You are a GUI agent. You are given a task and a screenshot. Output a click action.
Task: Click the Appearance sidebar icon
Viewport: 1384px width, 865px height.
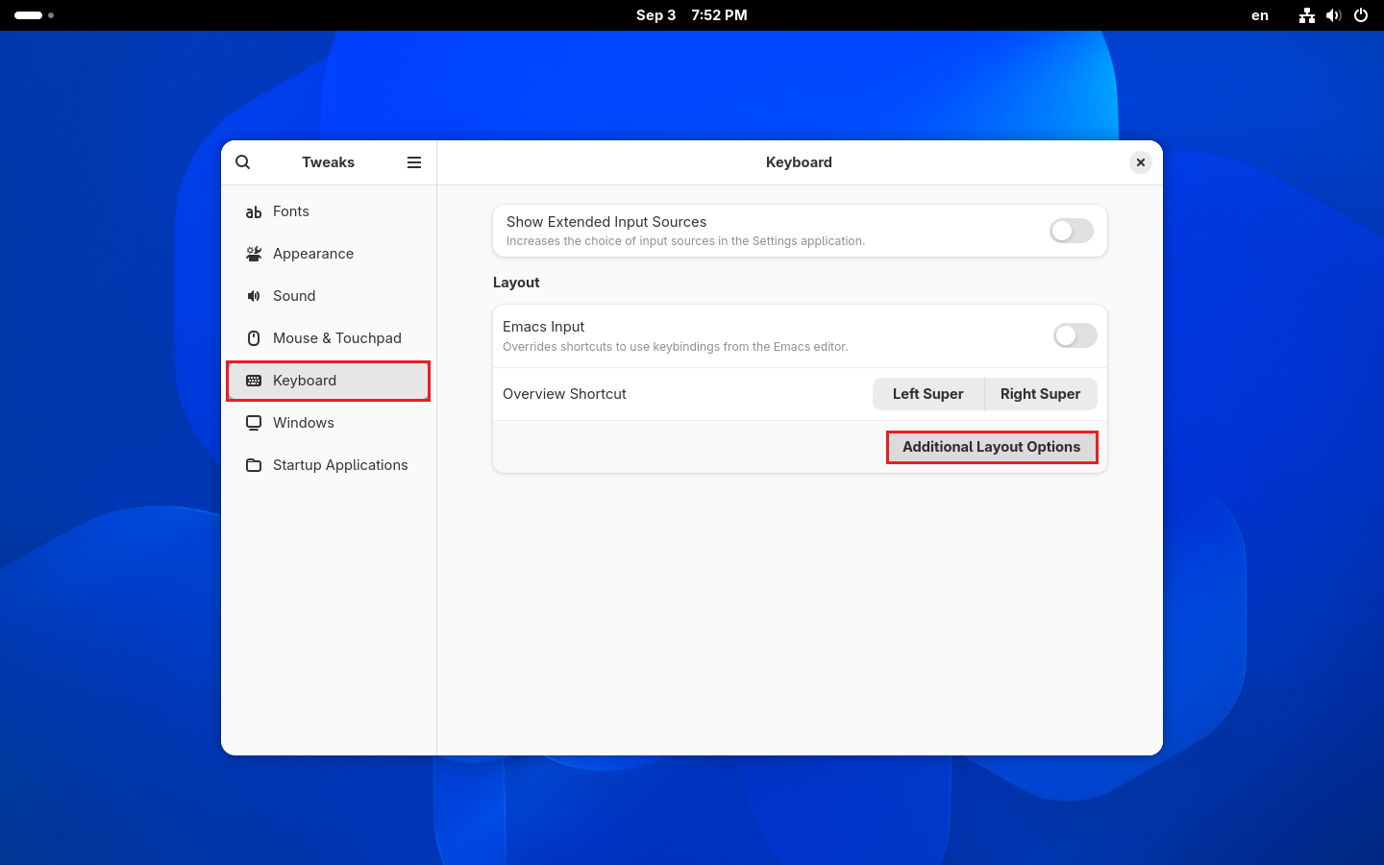(254, 254)
